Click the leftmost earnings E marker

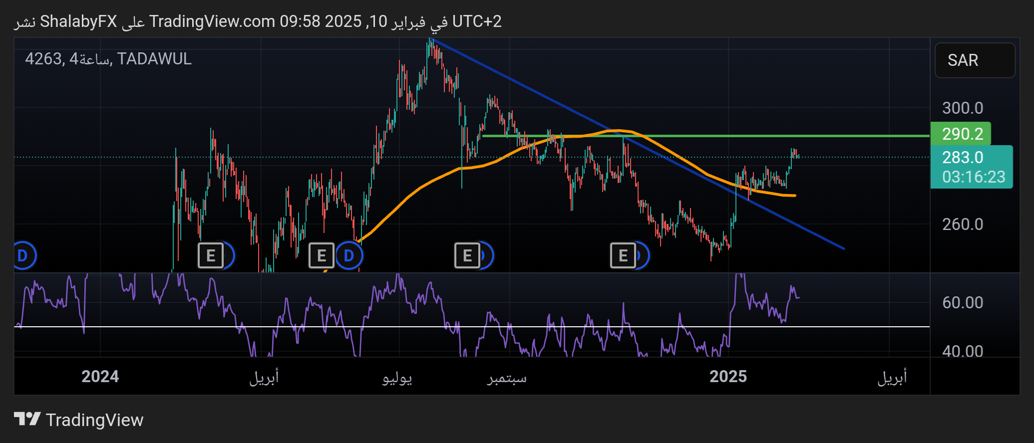210,255
